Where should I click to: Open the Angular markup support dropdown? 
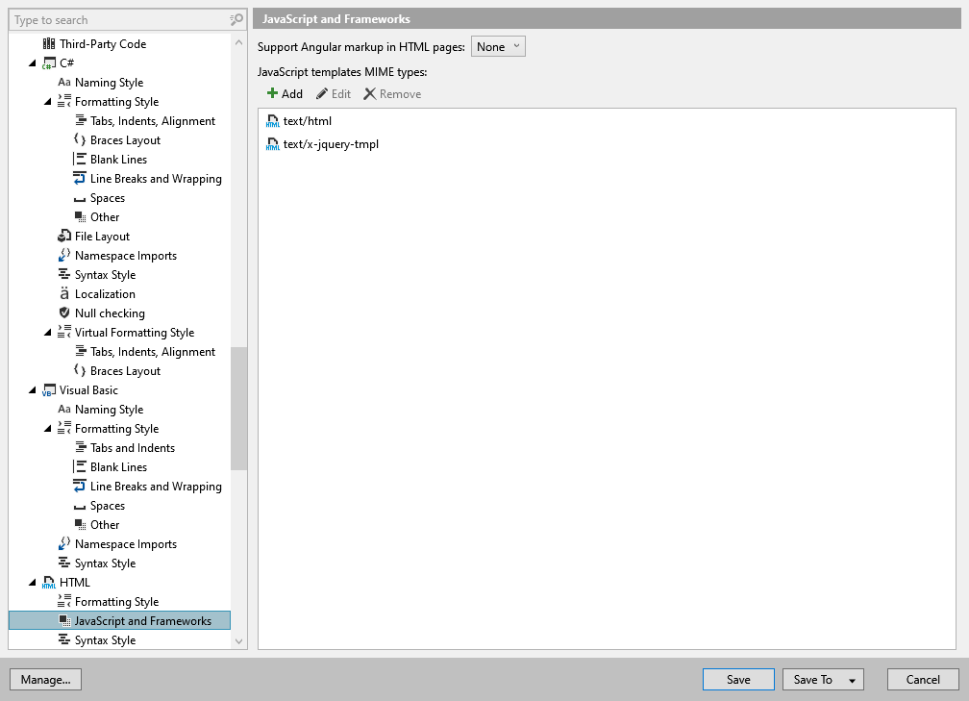[x=498, y=47]
